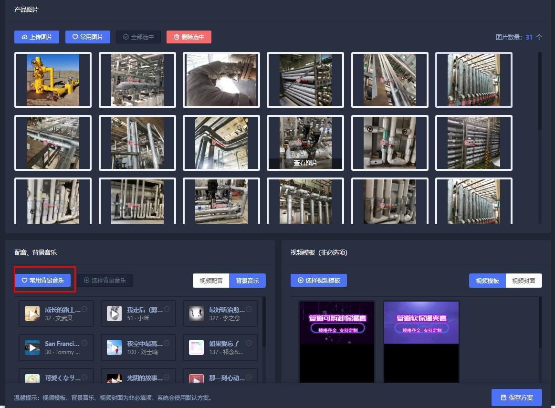Click the 保存方案 save button
The image size is (555, 408).
click(516, 397)
